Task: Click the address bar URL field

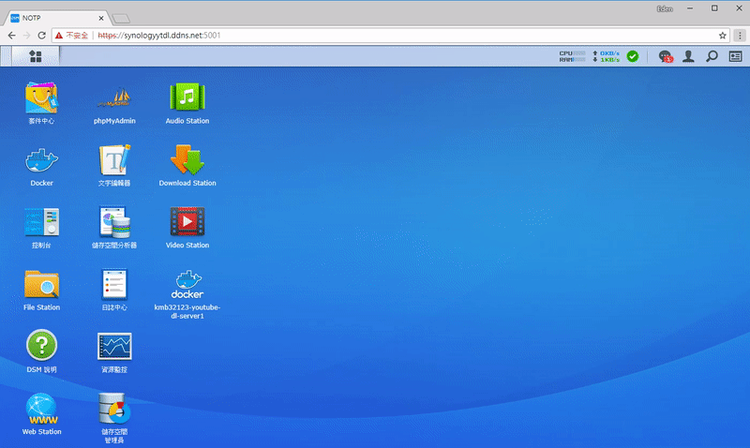Action: [391, 36]
